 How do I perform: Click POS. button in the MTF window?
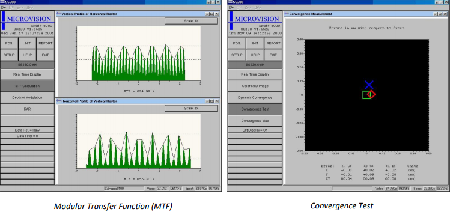coord(9,43)
